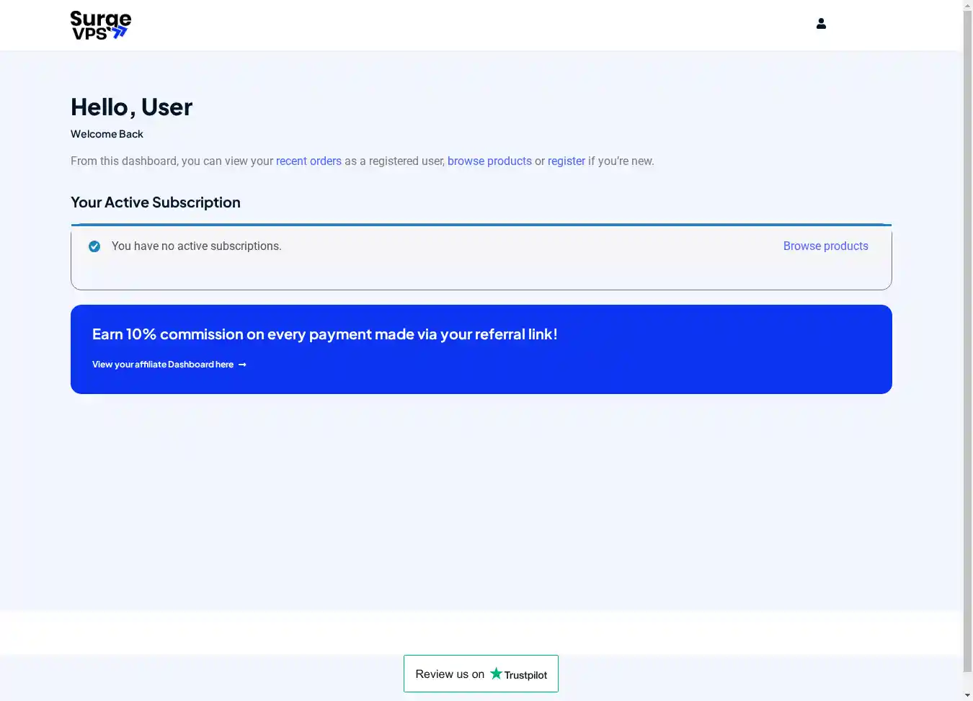This screenshot has height=701, width=973.
Task: Open the user account icon
Action: pyautogui.click(x=821, y=24)
